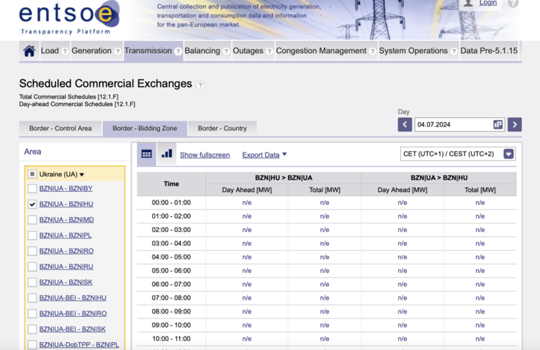Screen dimensions: 540x350
Task: Check the BZN|UA - BZN|MD checkbox
Action: click(x=32, y=220)
